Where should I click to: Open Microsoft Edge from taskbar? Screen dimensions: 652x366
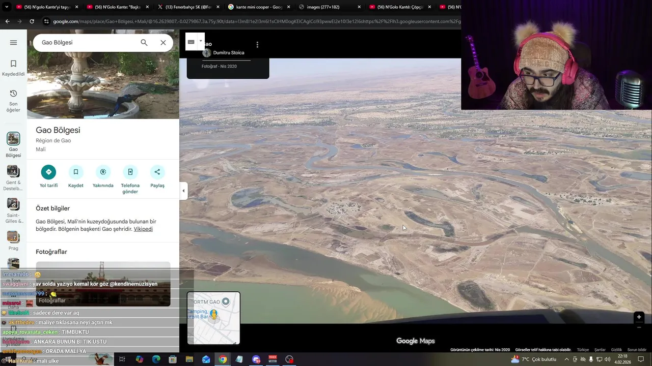point(156,359)
